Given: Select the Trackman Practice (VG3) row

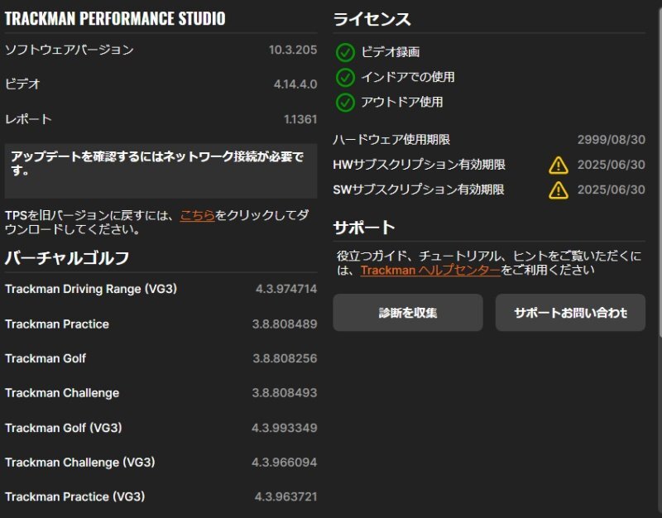Looking at the screenshot, I should (161, 496).
